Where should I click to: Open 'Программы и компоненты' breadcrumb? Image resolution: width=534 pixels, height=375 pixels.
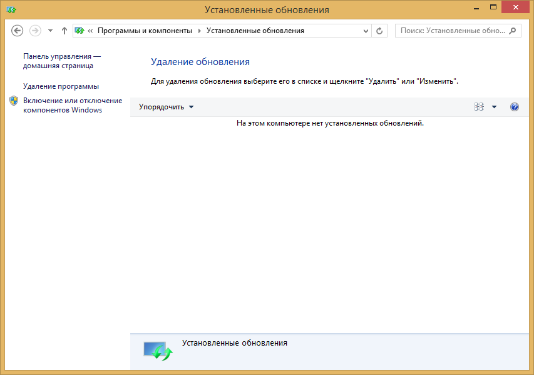pos(145,31)
